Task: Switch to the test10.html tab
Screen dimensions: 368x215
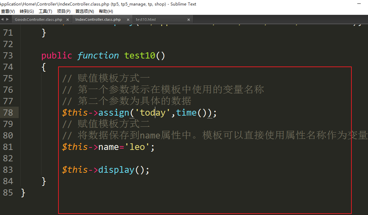Action: click(x=146, y=20)
